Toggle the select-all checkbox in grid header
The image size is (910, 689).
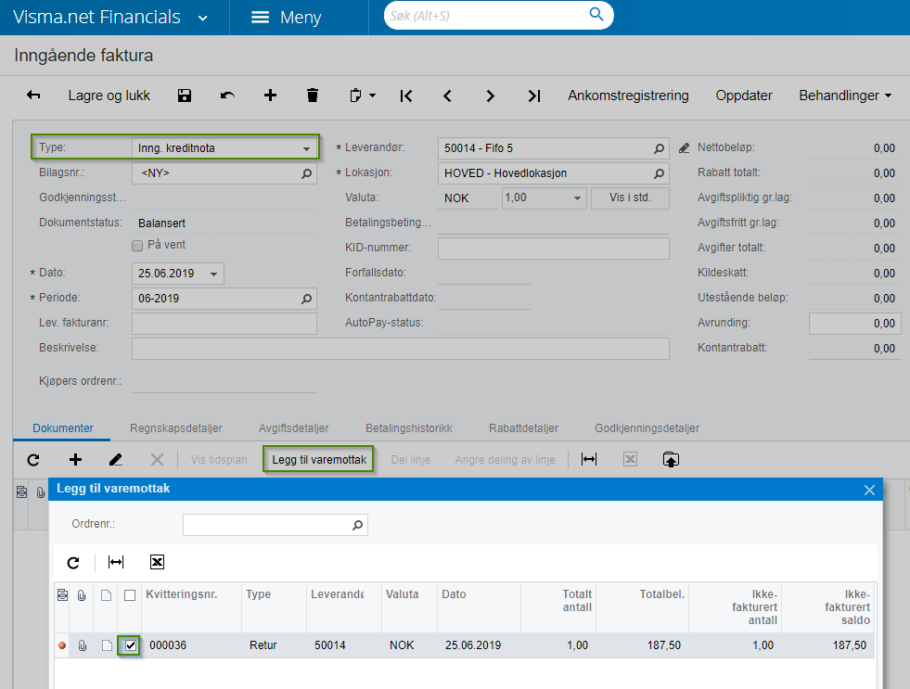[x=130, y=594]
